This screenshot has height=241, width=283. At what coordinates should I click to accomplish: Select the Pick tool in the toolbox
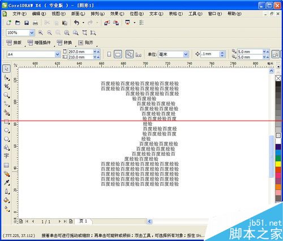tap(6, 69)
